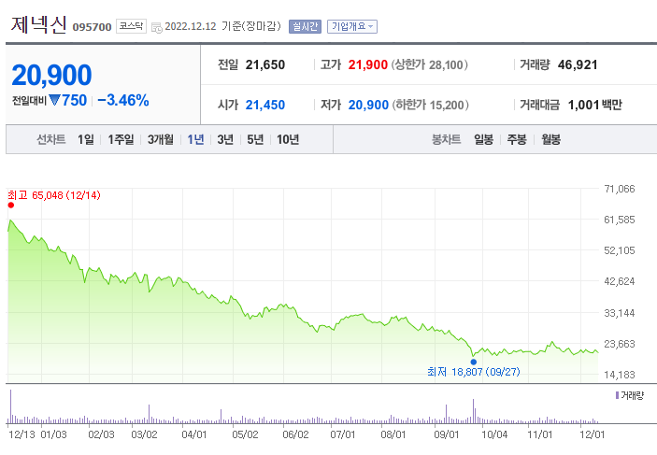The image size is (657, 455).
Task: Click the 10/04 x-axis date label
Action: 494,434
